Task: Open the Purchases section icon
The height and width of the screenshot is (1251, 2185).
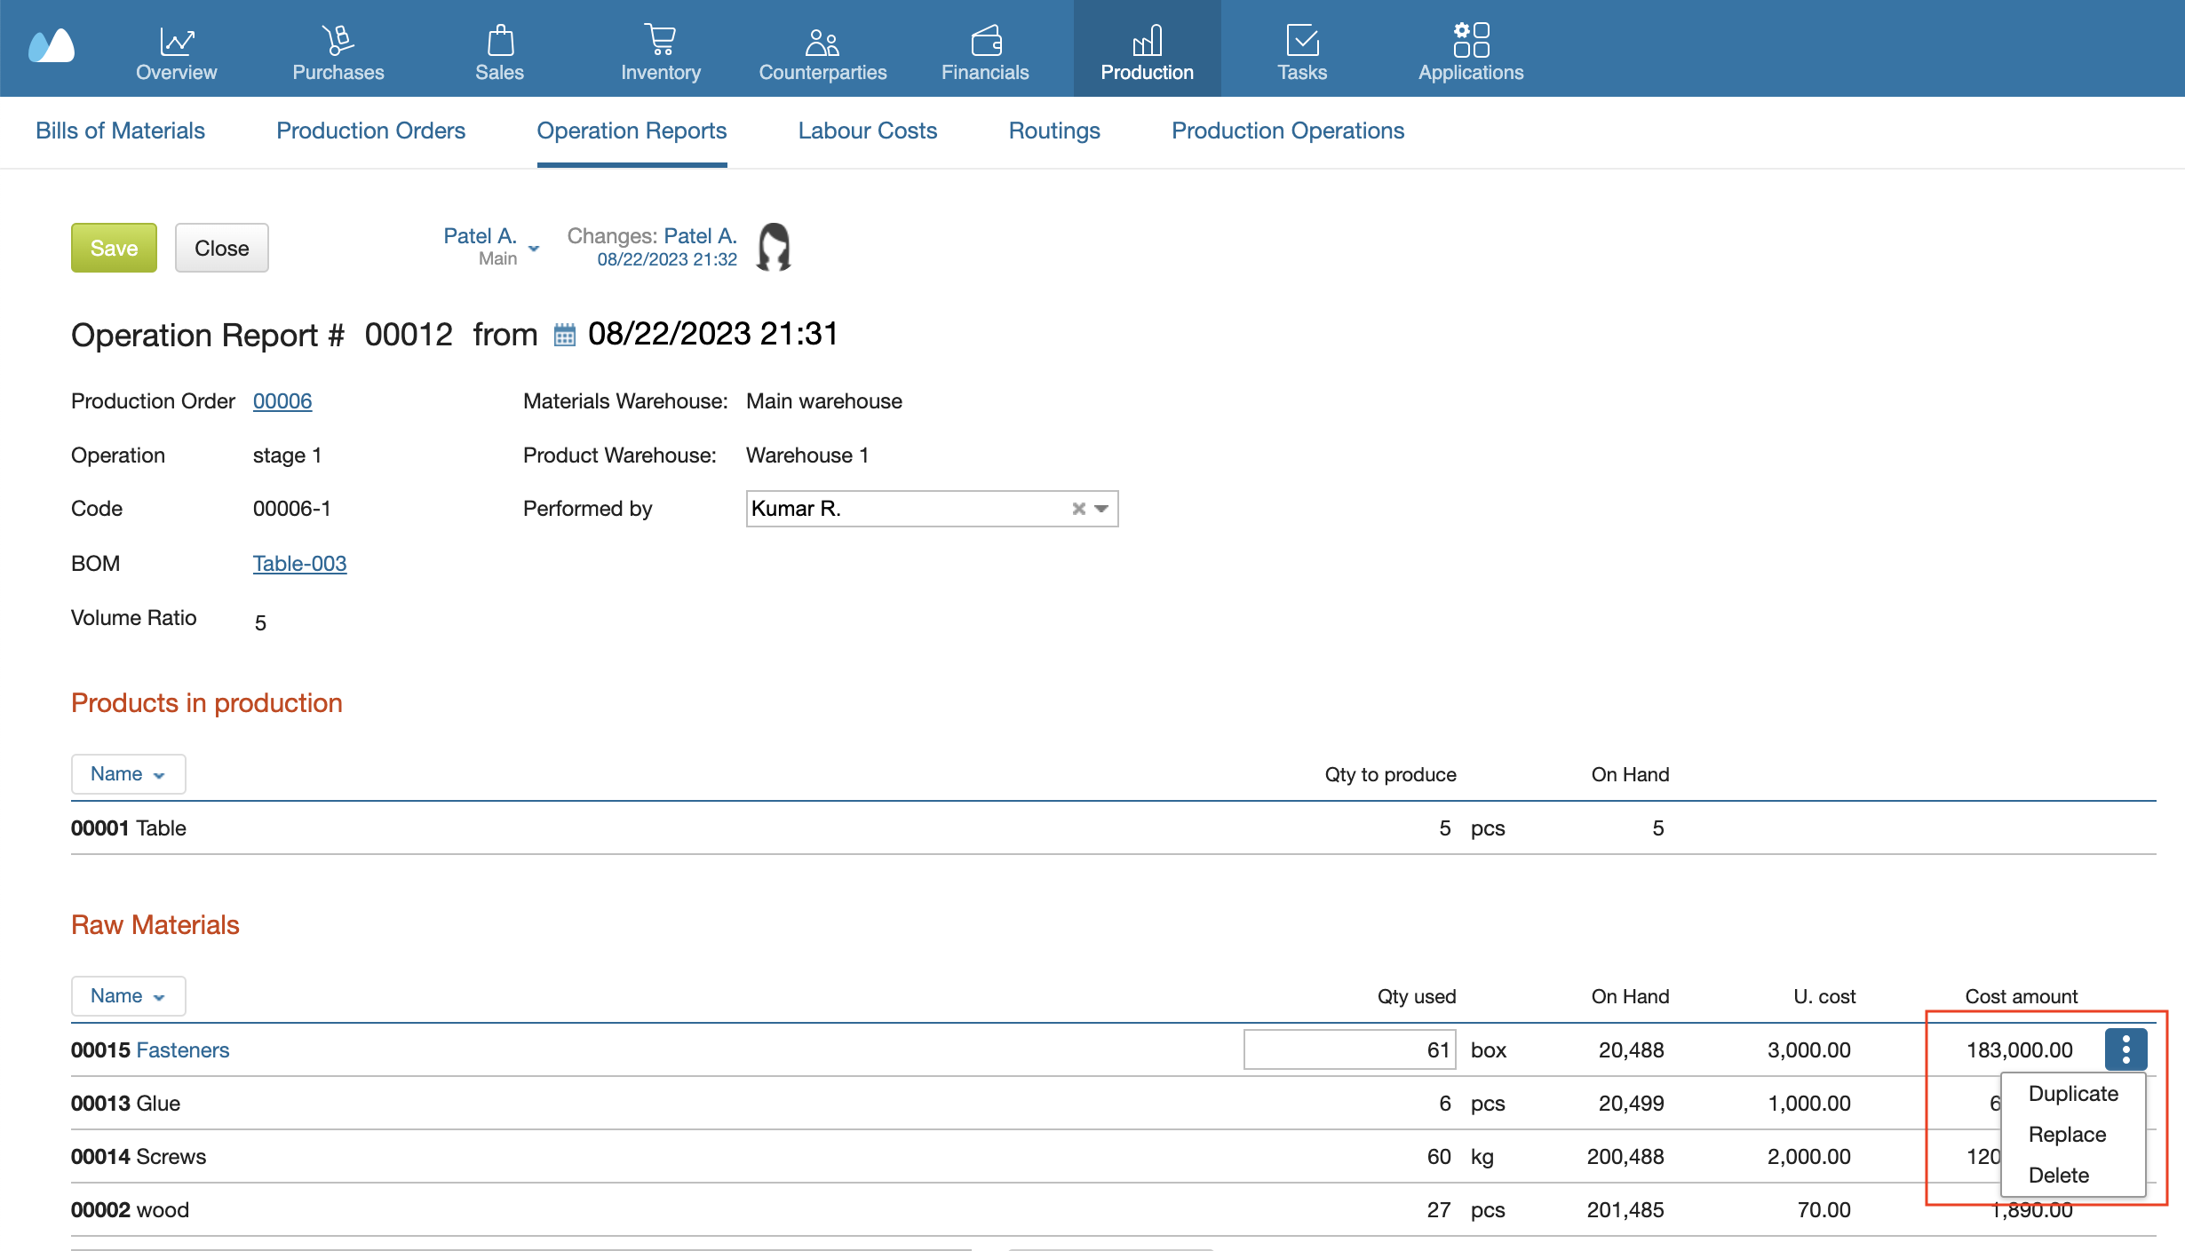Action: (x=338, y=40)
